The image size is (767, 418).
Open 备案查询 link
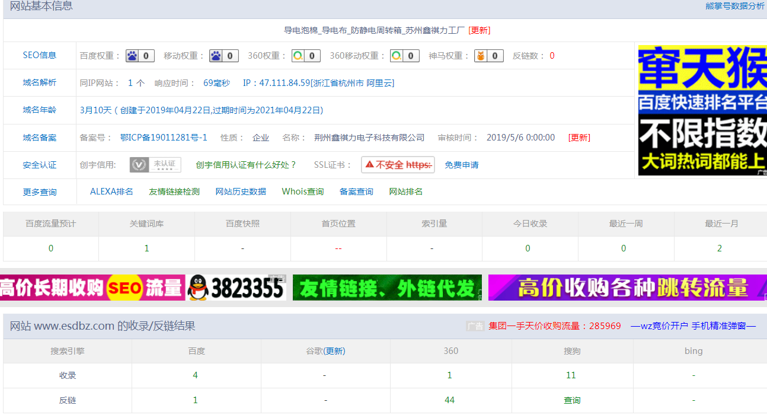356,192
